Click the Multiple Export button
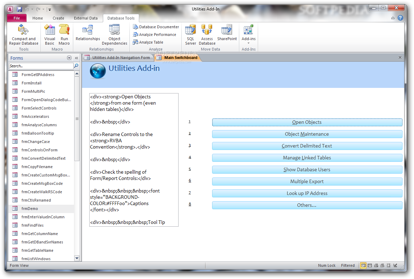Image resolution: width=414 pixels, height=279 pixels. pos(307,182)
